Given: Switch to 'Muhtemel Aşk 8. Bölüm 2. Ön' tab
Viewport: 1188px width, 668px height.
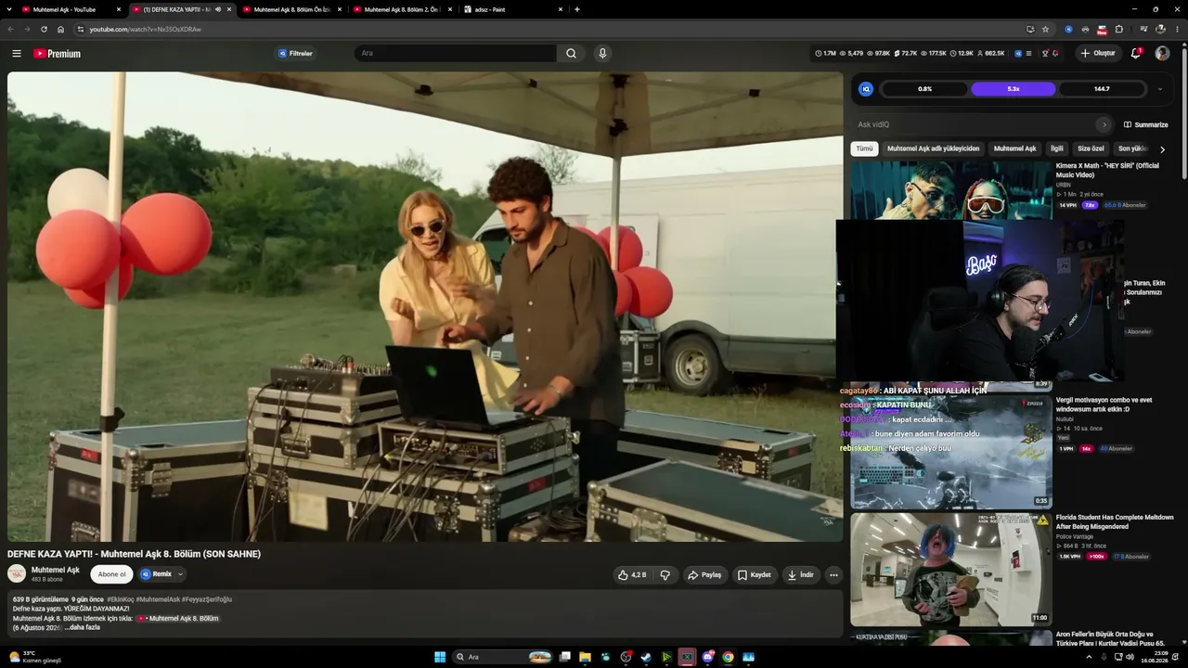Looking at the screenshot, I should (x=403, y=9).
